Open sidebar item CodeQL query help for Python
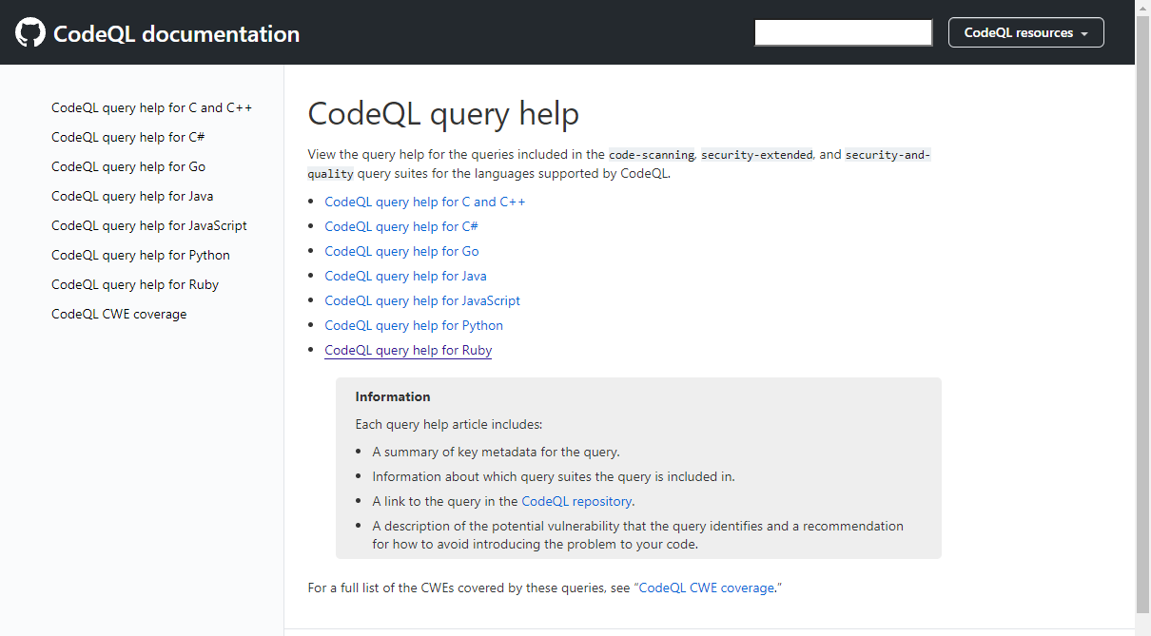Screen dimensions: 1151x636 coord(141,255)
